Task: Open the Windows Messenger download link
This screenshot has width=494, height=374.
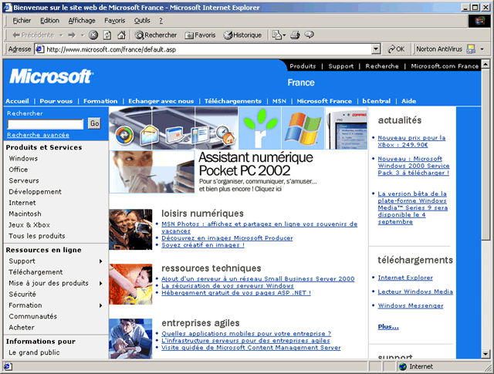Action: coord(411,305)
